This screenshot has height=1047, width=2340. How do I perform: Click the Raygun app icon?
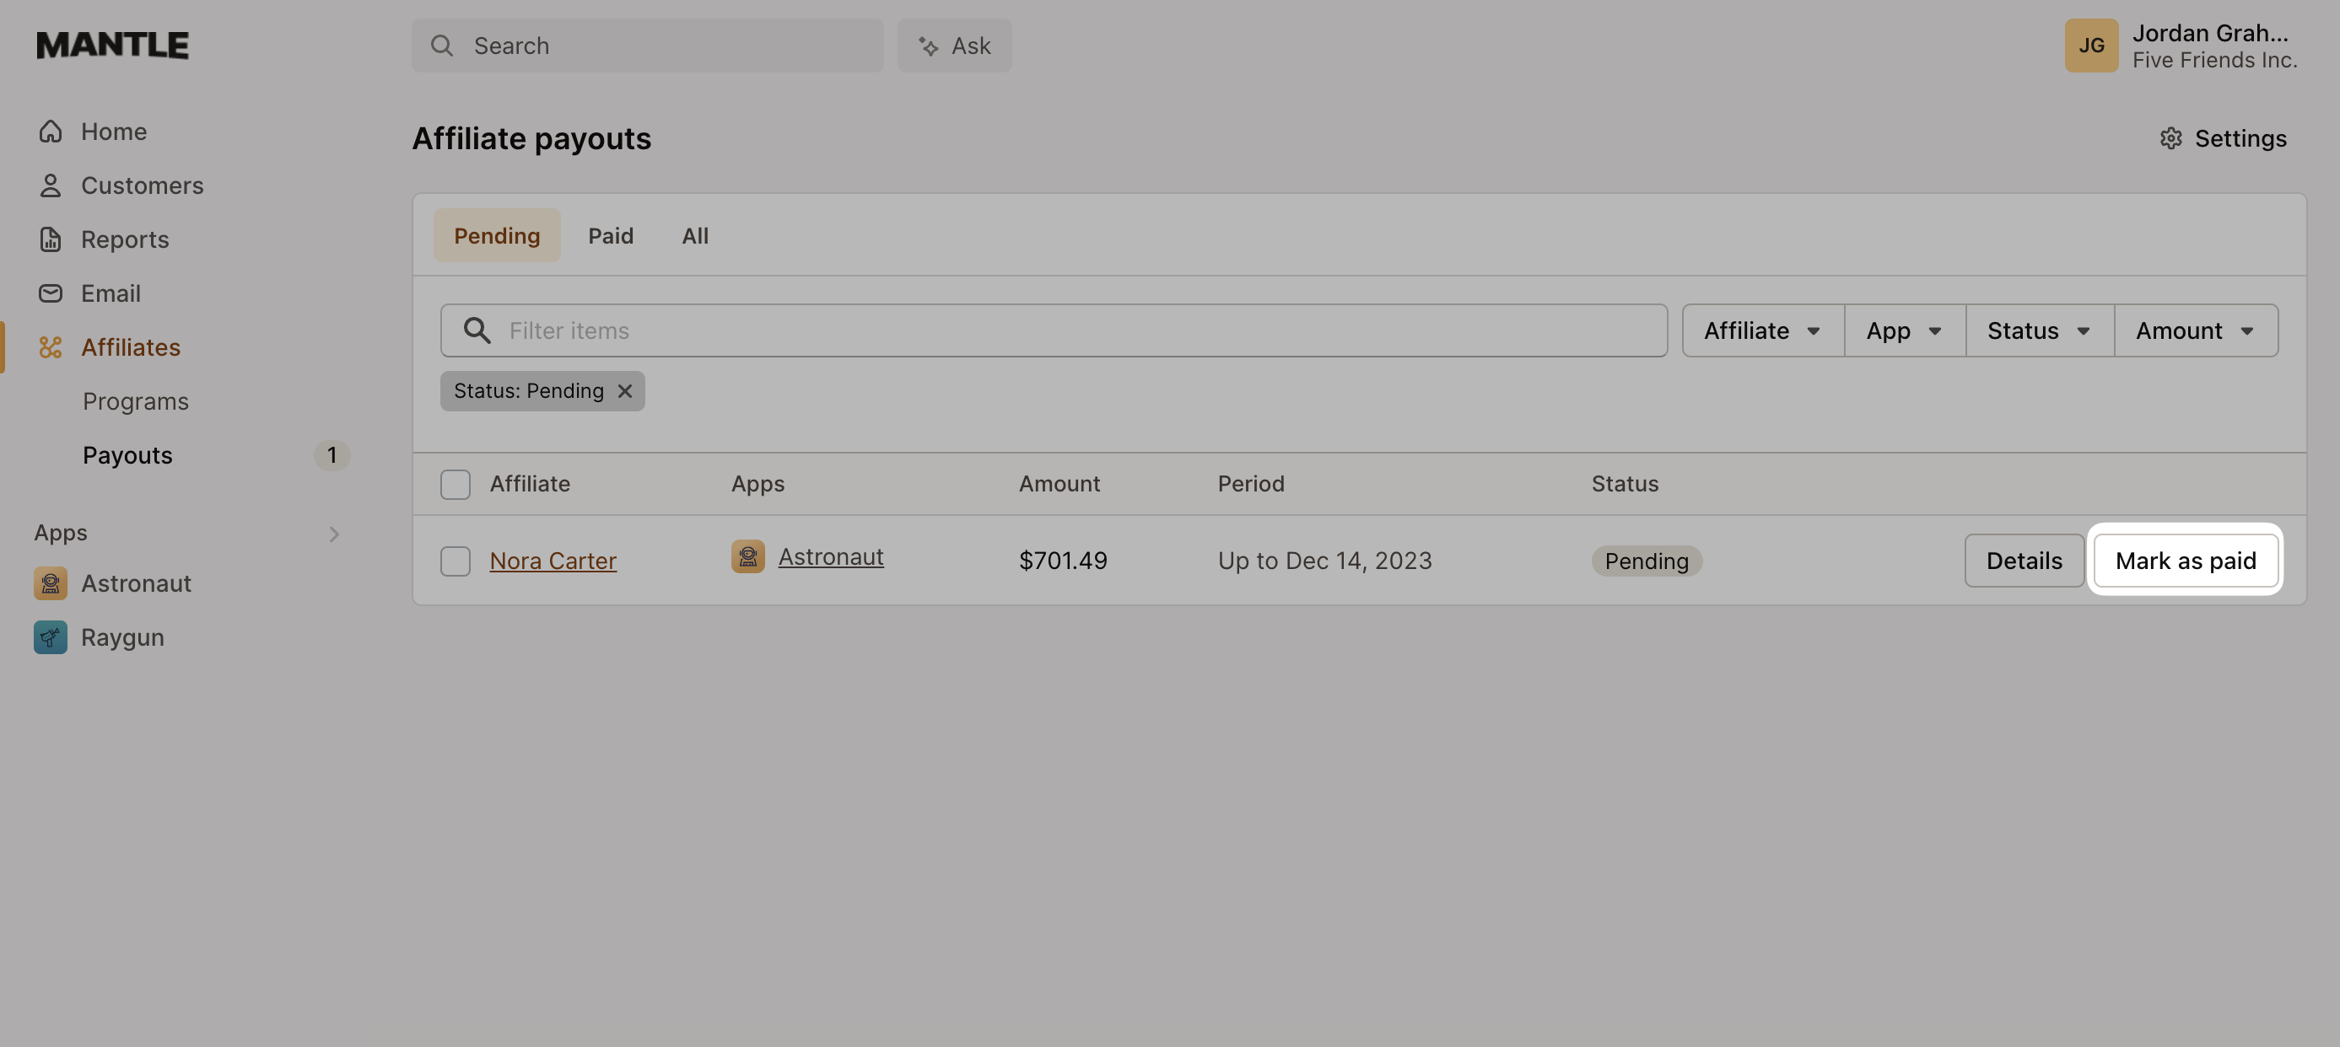tap(51, 636)
